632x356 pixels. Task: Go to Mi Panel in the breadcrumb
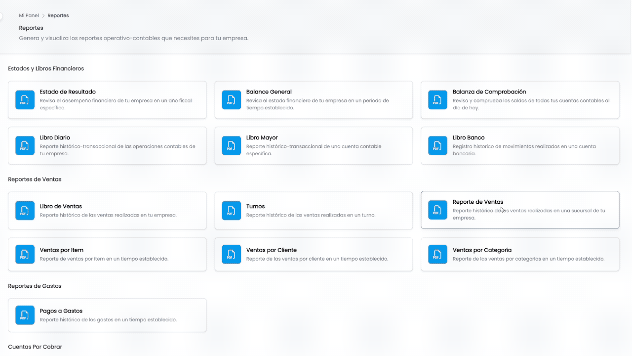29,15
